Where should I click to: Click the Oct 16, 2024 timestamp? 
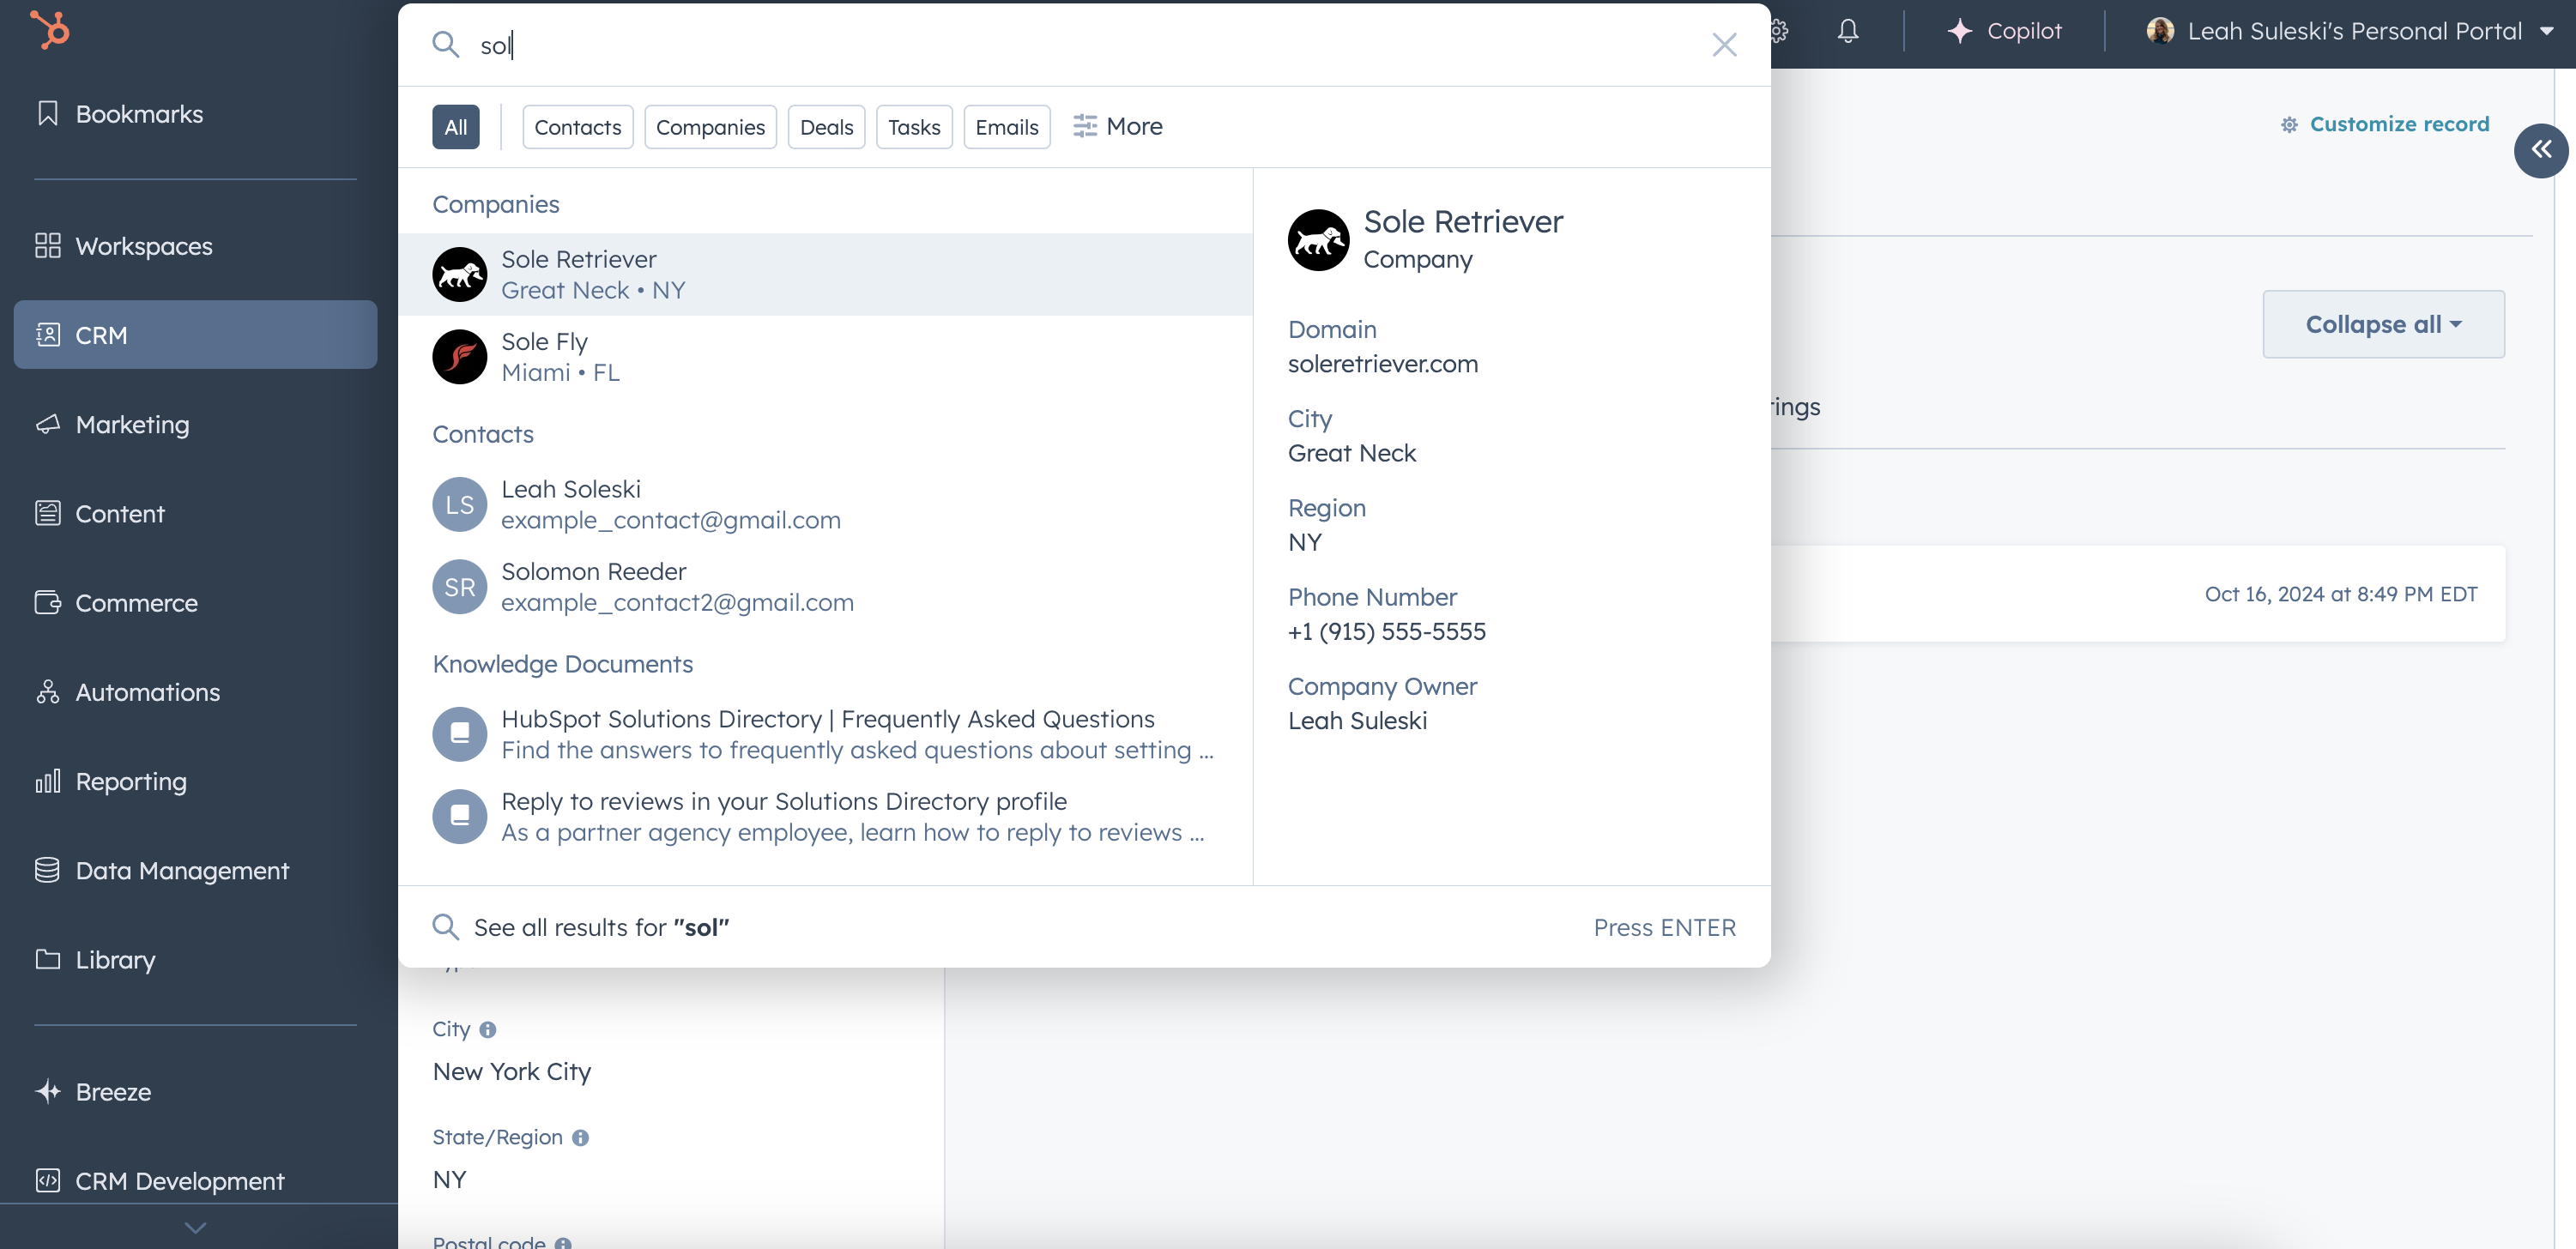click(2341, 594)
